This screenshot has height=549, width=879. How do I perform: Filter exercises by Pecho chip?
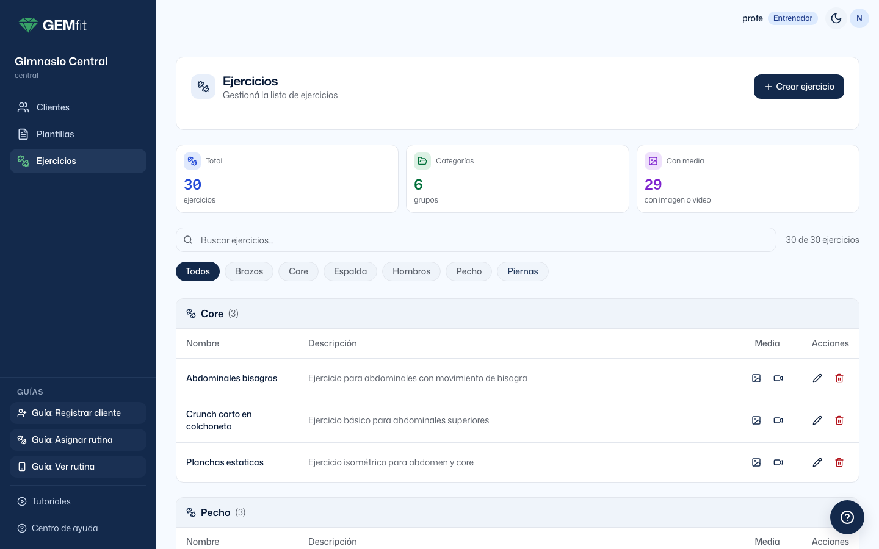pos(469,271)
